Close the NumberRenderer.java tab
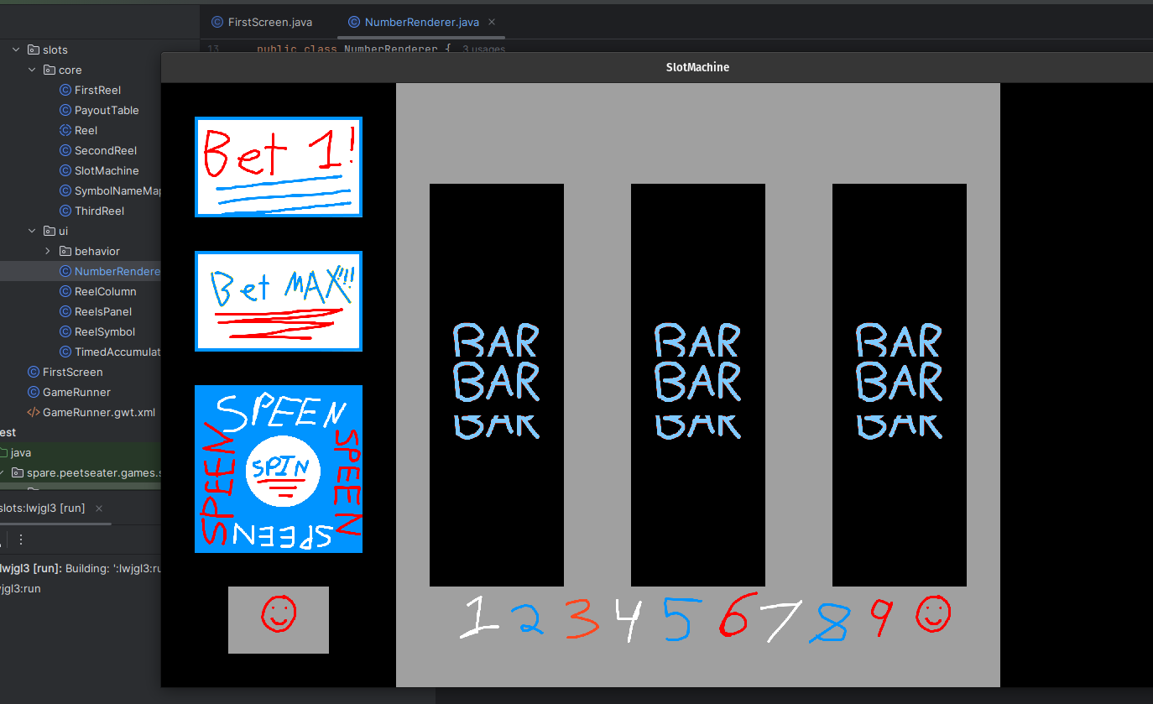 492,22
